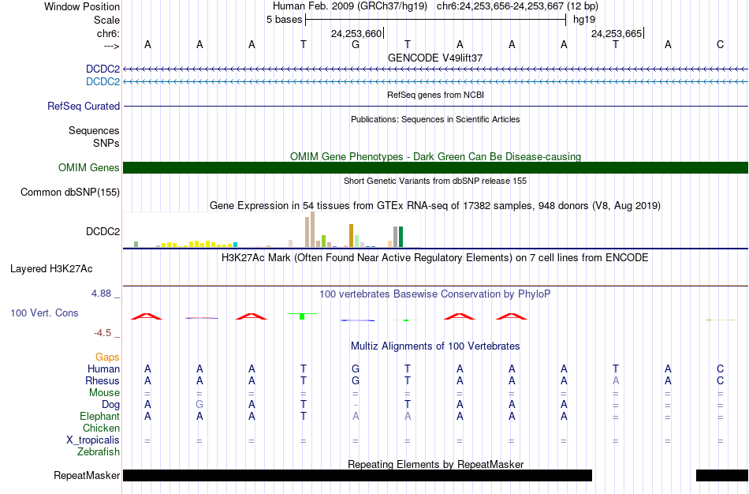Click the Dog species label
This screenshot has height=494, width=749.
pyautogui.click(x=111, y=405)
